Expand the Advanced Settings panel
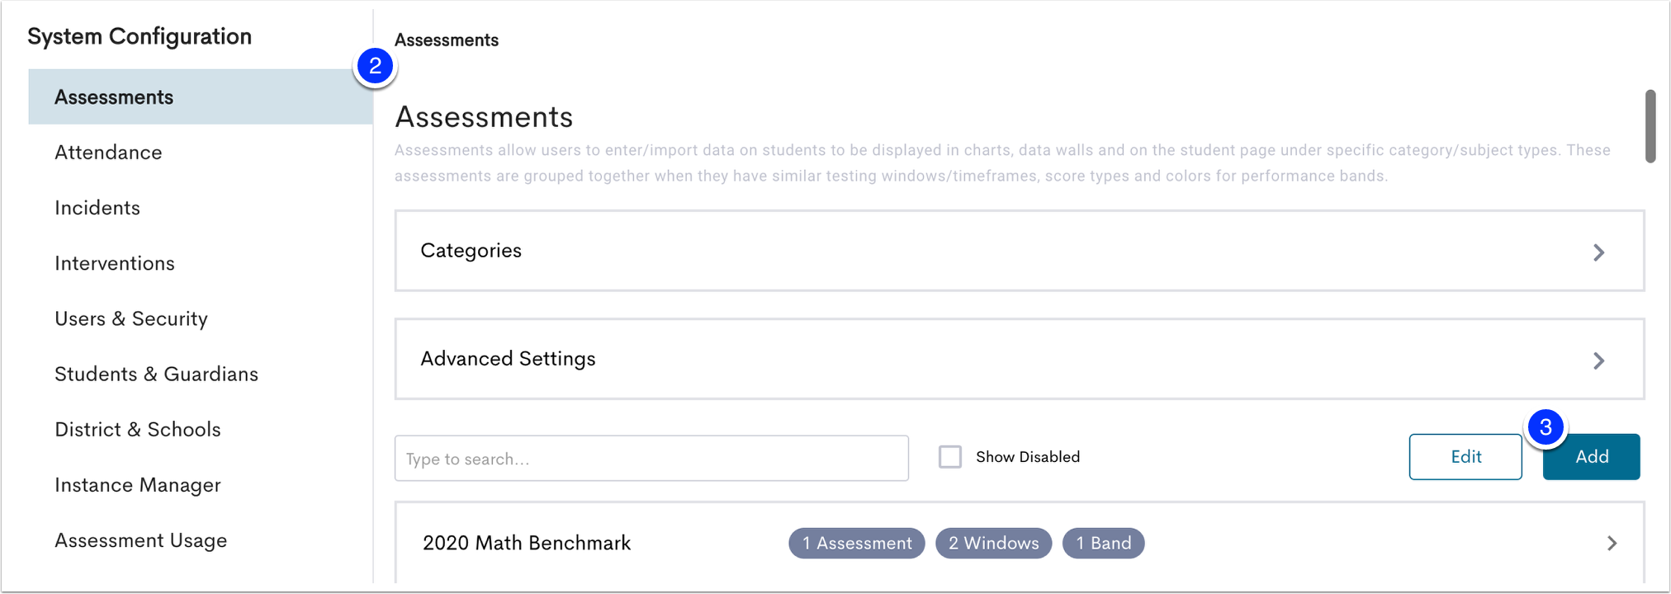Screen dimensions: 1671x594 1020,359
